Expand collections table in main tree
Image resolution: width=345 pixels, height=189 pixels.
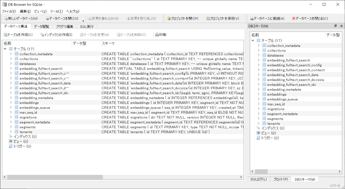point(11,59)
